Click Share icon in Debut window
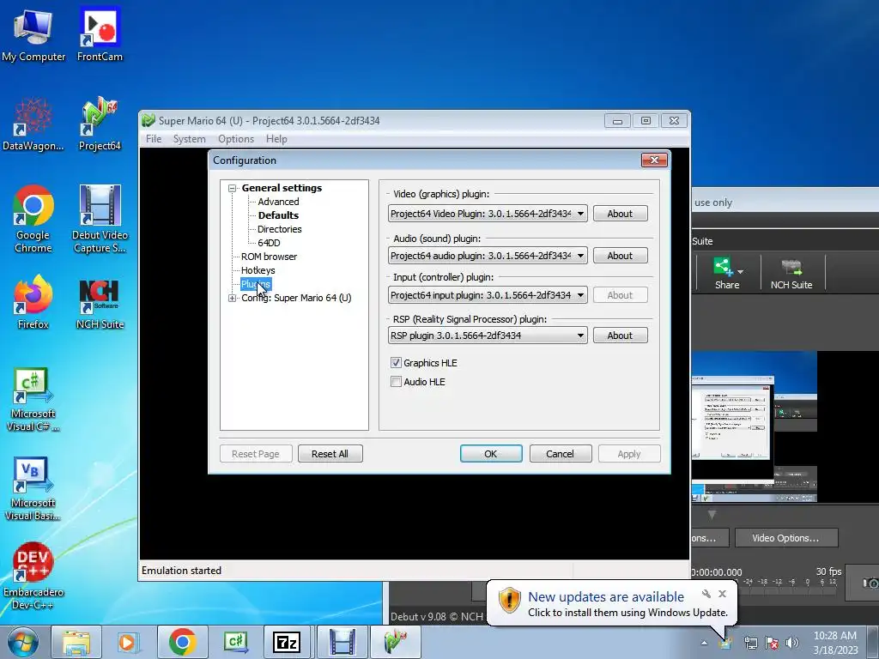The image size is (879, 659). pos(726,274)
